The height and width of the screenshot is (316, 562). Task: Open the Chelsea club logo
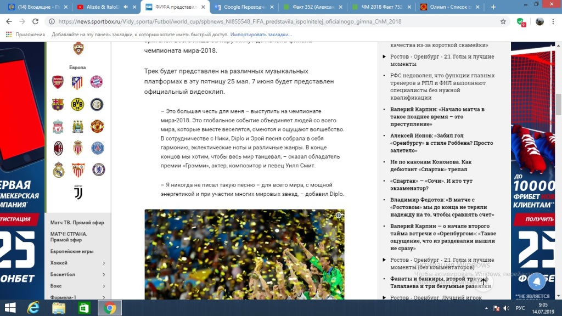coord(98,170)
